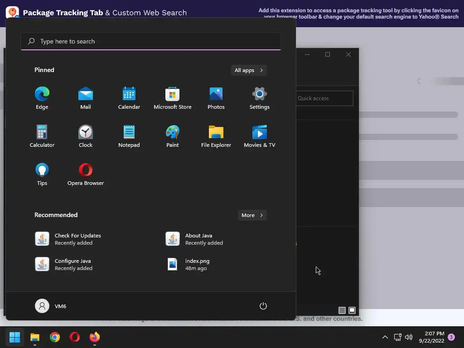Switch to Google Chrome in taskbar
Image resolution: width=464 pixels, height=348 pixels.
[x=55, y=337]
